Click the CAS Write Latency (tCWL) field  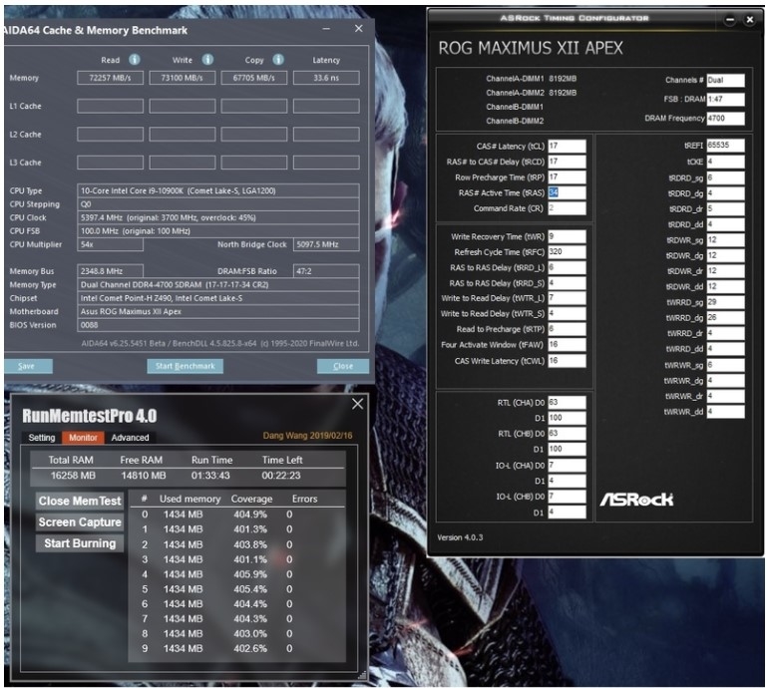coord(567,361)
